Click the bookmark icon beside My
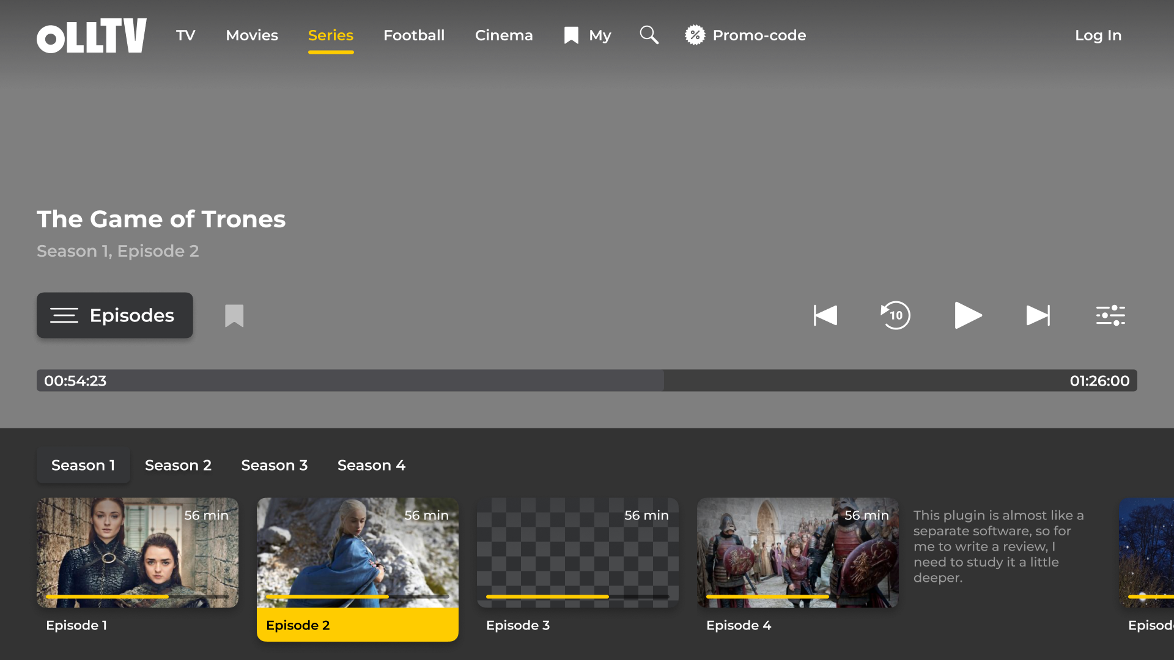1174x660 pixels. [x=571, y=35]
